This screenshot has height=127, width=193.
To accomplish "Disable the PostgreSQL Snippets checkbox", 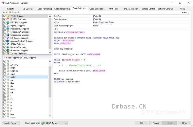I will (5, 28).
